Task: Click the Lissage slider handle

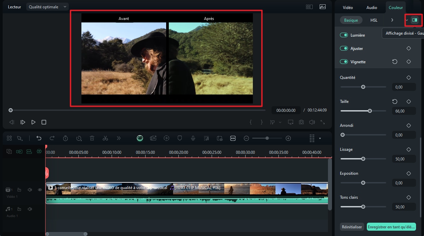Action: coord(363,159)
